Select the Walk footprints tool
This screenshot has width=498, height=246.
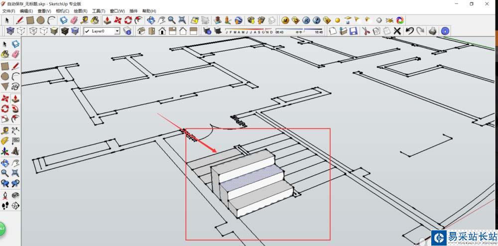(5, 206)
